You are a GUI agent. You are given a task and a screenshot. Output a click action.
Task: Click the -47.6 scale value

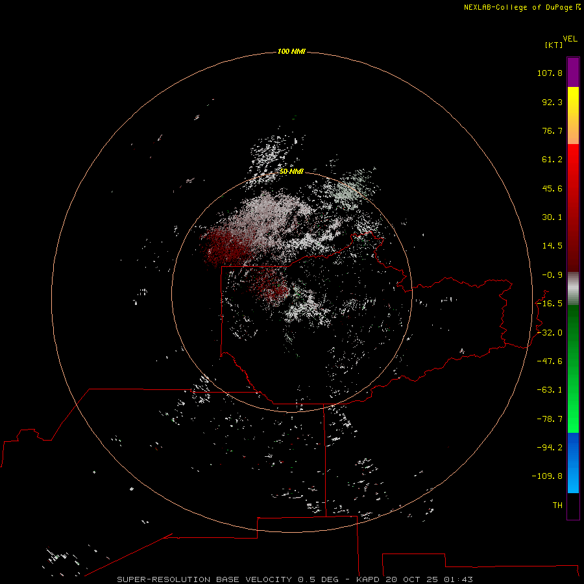click(550, 361)
